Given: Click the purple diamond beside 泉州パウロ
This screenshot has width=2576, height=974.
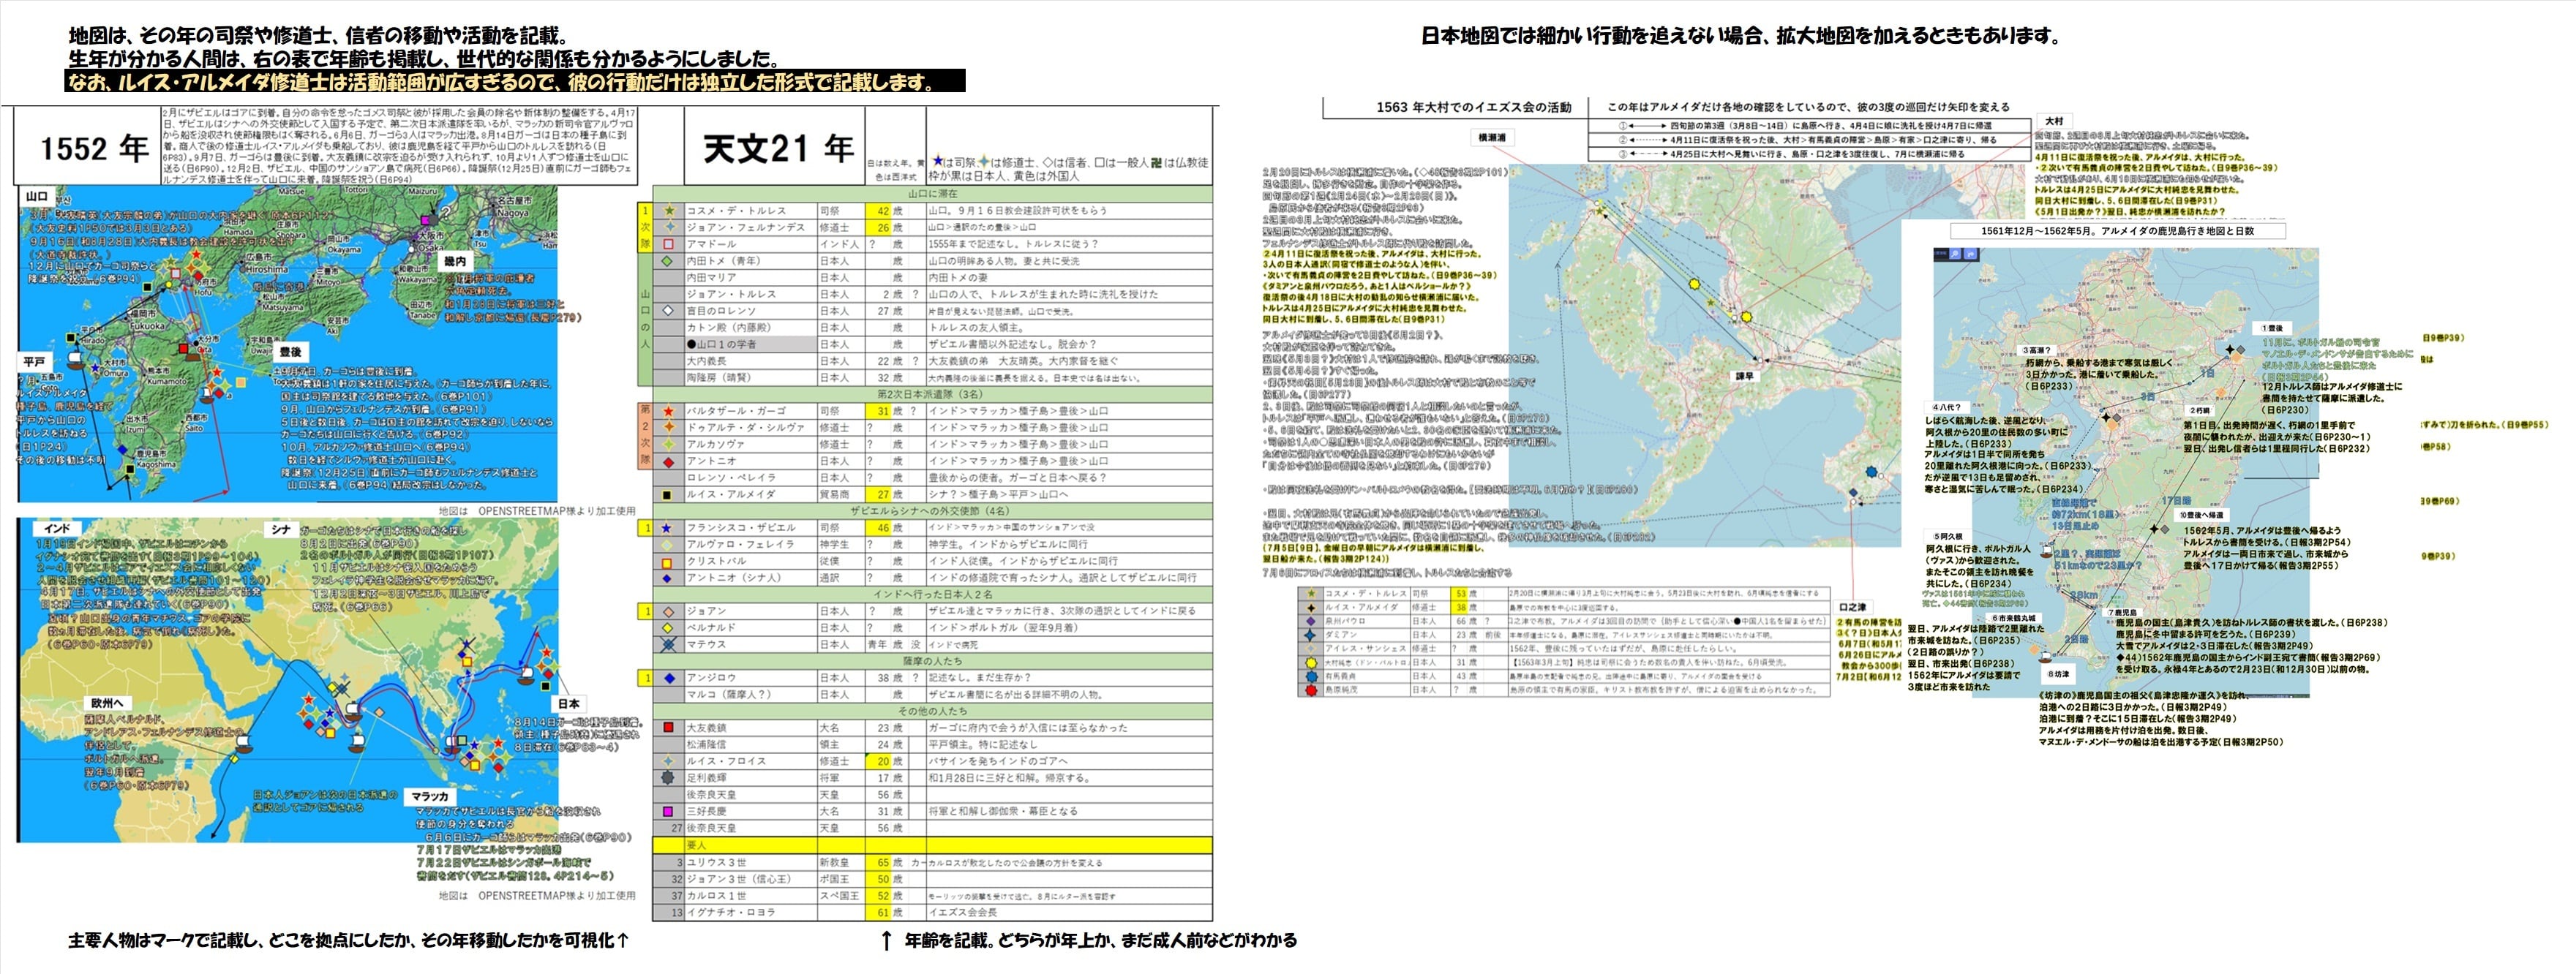Looking at the screenshot, I should pos(1310,620).
